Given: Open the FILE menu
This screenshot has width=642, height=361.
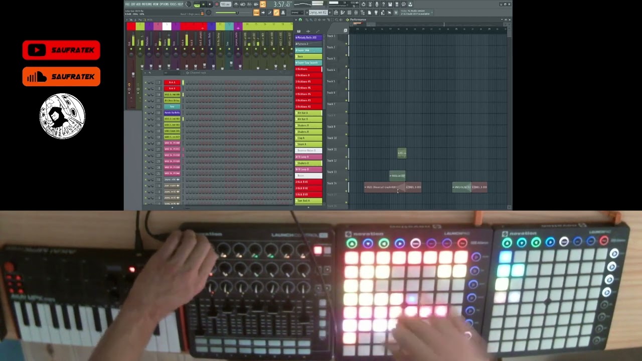Looking at the screenshot, I should [127, 5].
